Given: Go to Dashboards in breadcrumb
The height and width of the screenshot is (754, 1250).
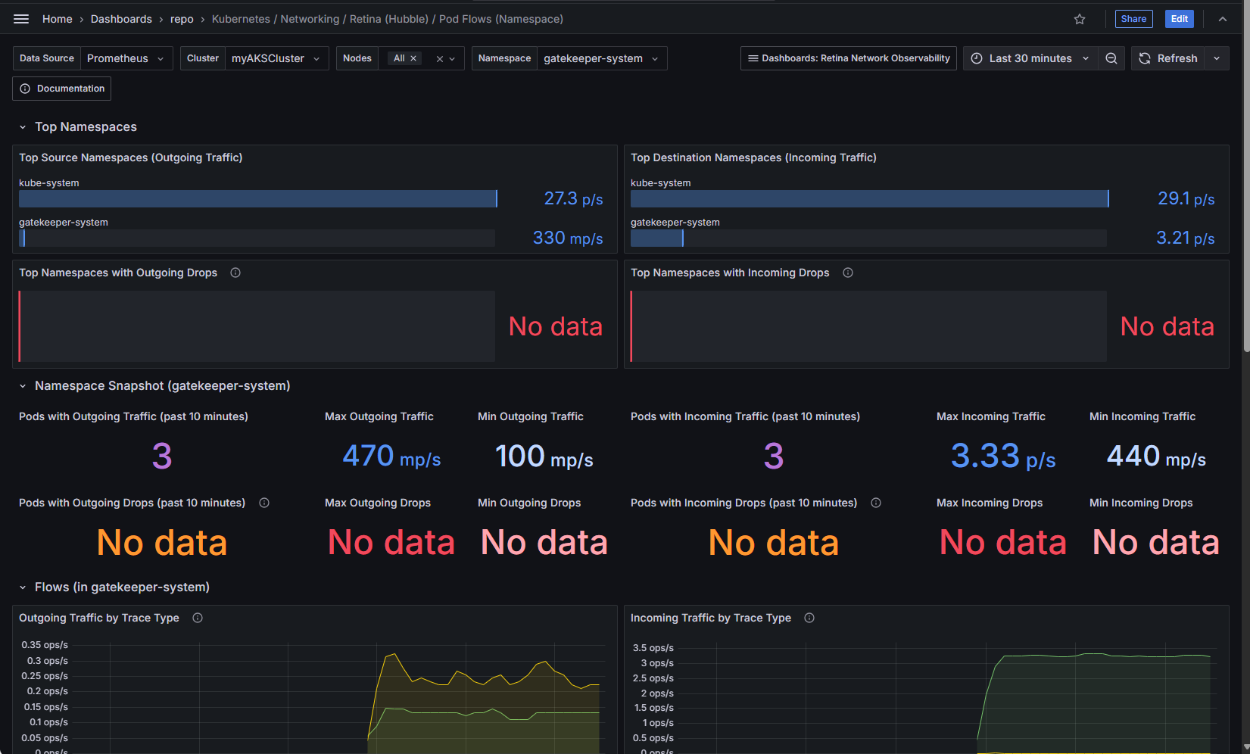Looking at the screenshot, I should point(121,19).
